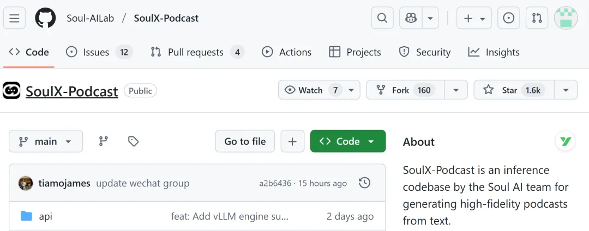Image resolution: width=589 pixels, height=231 pixels.
Task: View commit history clock icon
Action: tap(365, 183)
